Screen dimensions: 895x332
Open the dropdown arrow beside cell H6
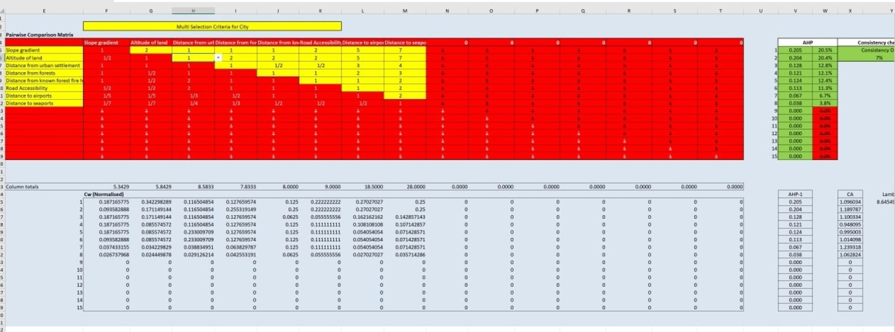pos(218,58)
